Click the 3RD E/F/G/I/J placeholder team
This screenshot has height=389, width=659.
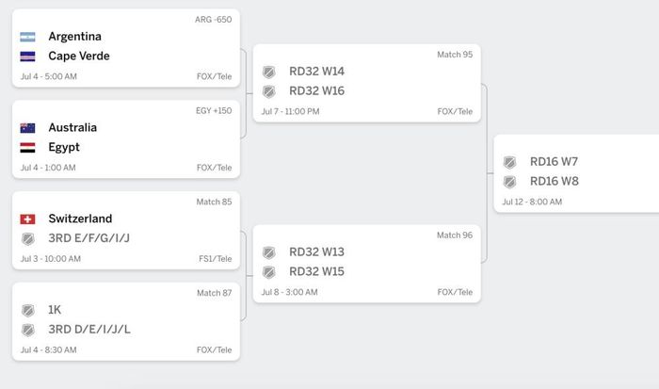click(89, 238)
